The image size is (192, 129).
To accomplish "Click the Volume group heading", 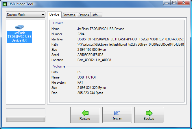I will 59,66.
